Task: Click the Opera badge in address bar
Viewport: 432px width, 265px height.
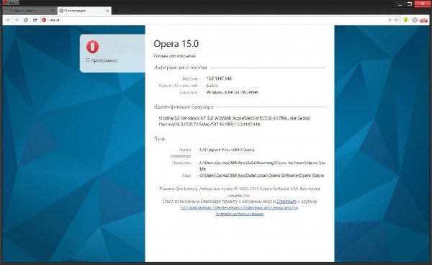Action: (x=44, y=20)
